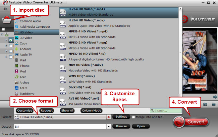
Task: Click the Output path field
Action: (60, 126)
